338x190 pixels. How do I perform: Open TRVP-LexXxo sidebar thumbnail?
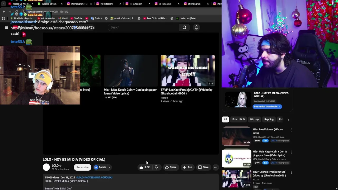point(237,179)
